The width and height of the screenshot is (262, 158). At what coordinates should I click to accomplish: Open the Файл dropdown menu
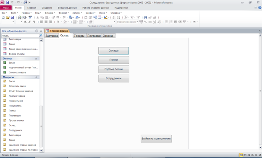click(x=14, y=13)
